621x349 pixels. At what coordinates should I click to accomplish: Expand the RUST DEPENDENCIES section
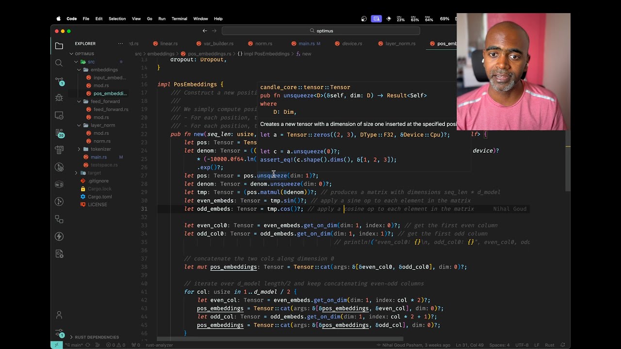(95, 337)
